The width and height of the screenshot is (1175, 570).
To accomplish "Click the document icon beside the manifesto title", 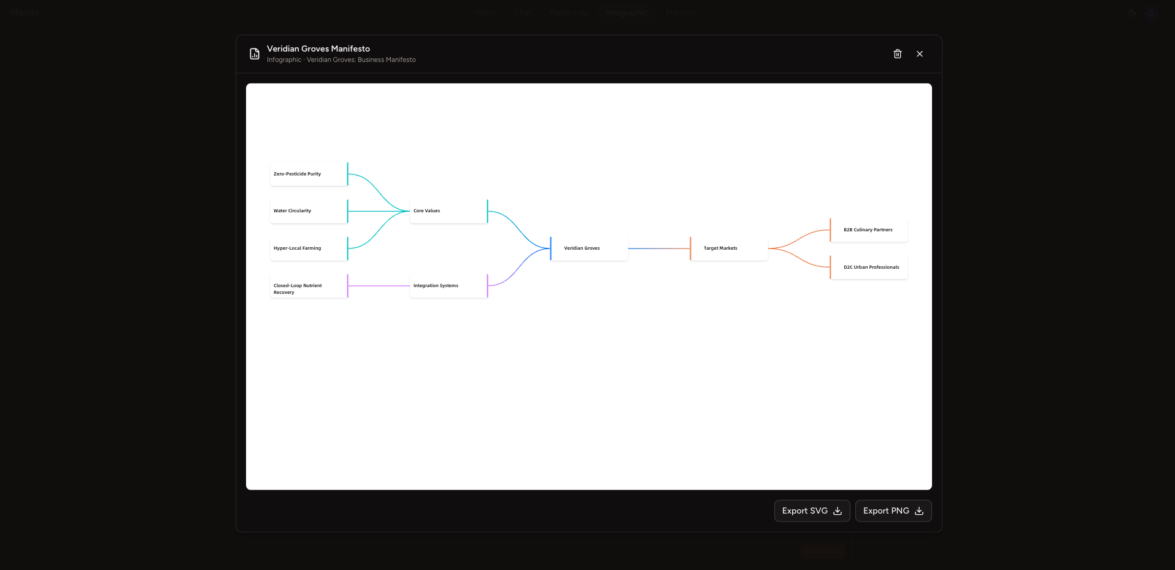I will tap(254, 53).
